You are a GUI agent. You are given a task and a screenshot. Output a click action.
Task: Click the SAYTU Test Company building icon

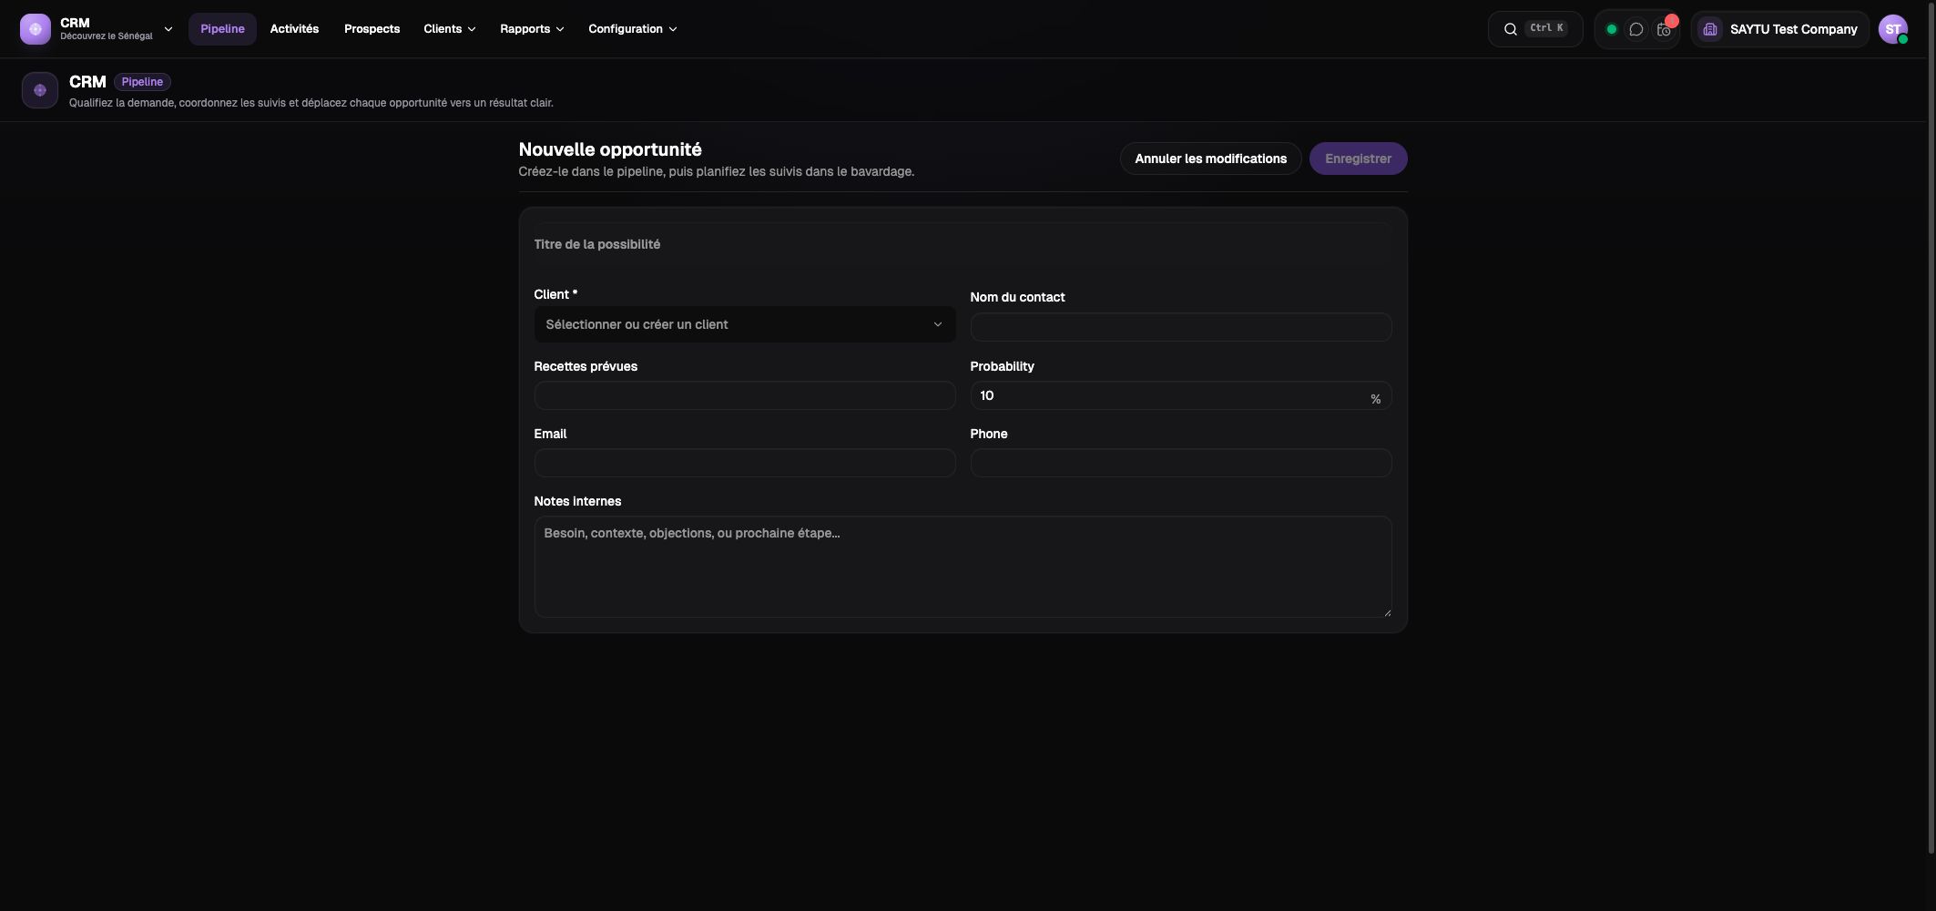[x=1710, y=29]
